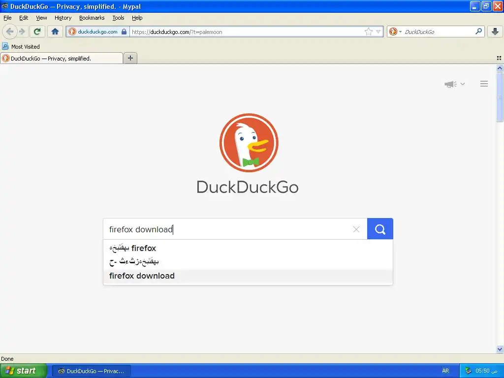Expand the chevron next to the megaphone
Screen dimensions: 504x378
[463, 84]
